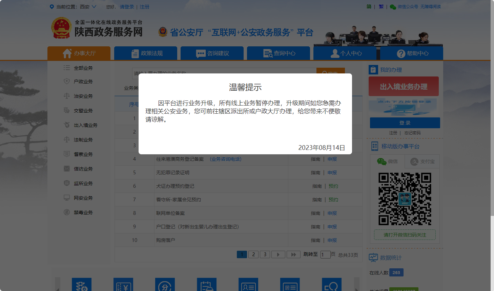Viewport: 494px width, 291px height.
Task: Select 信访业务 envelope icon in sidebar
Action: coord(67,169)
